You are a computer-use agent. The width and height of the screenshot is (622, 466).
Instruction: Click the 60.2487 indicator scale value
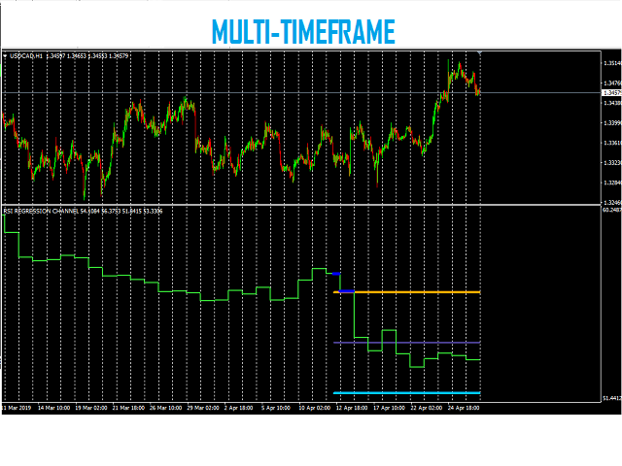coord(611,210)
